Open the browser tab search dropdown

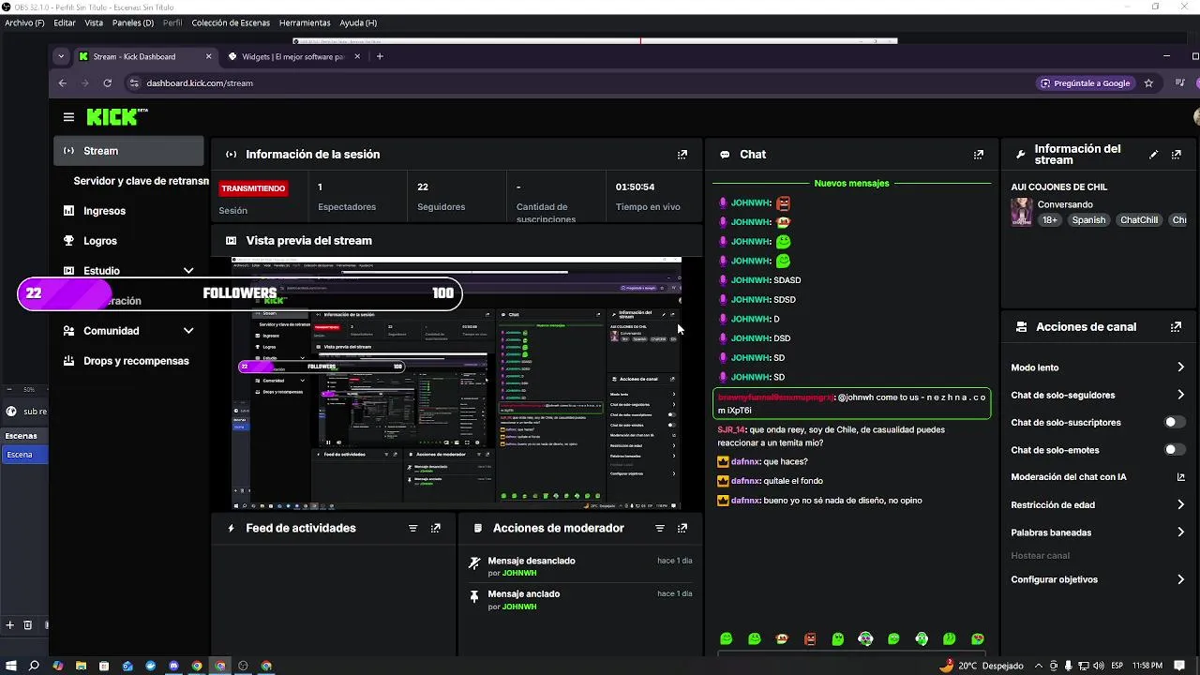pos(61,56)
